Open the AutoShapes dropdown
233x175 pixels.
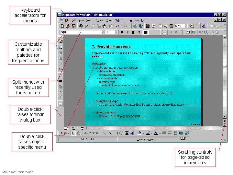(92, 133)
